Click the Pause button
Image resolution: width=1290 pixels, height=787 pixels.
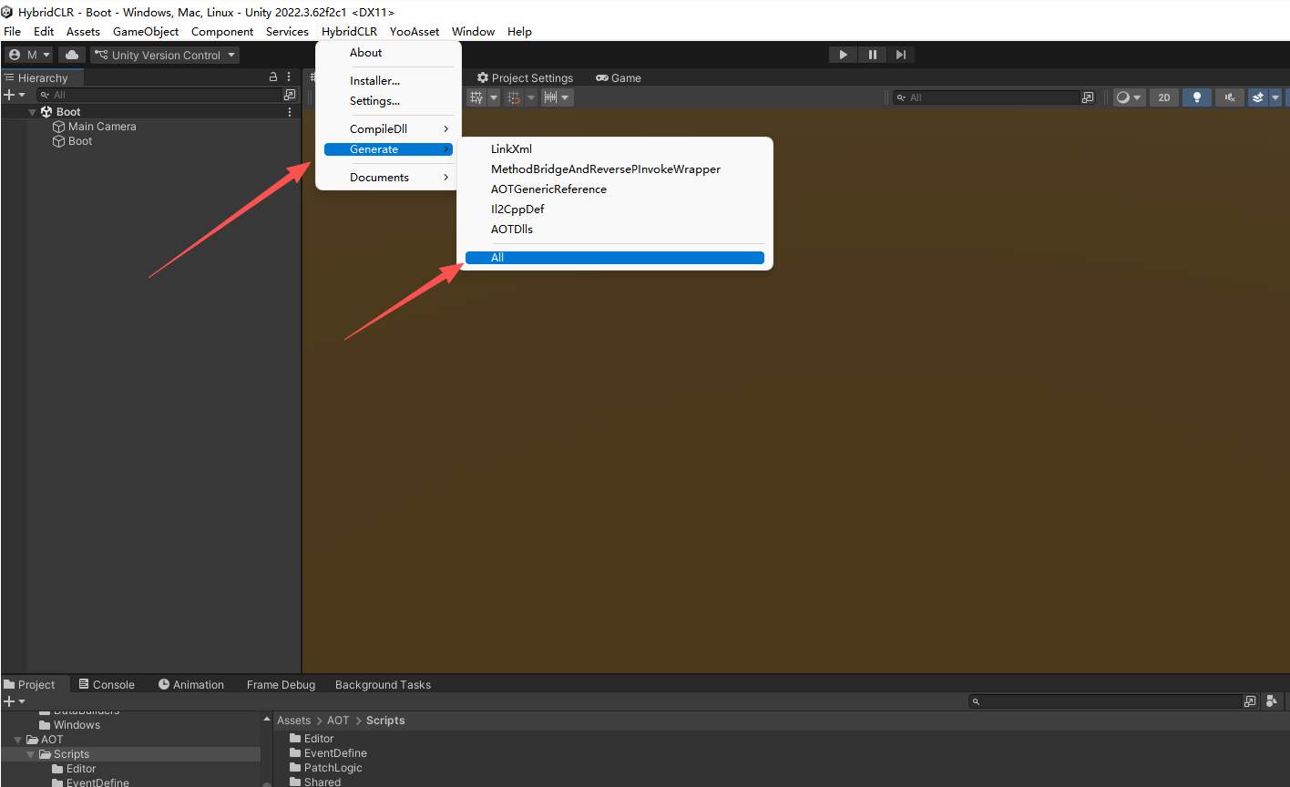point(872,55)
